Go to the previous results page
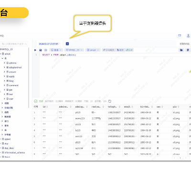The width and height of the screenshot is (191, 172). pos(174,158)
